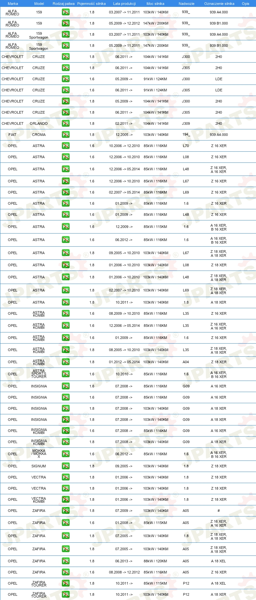Click the Marka column header
This screenshot has height=600, width=256.
click(x=13, y=4)
